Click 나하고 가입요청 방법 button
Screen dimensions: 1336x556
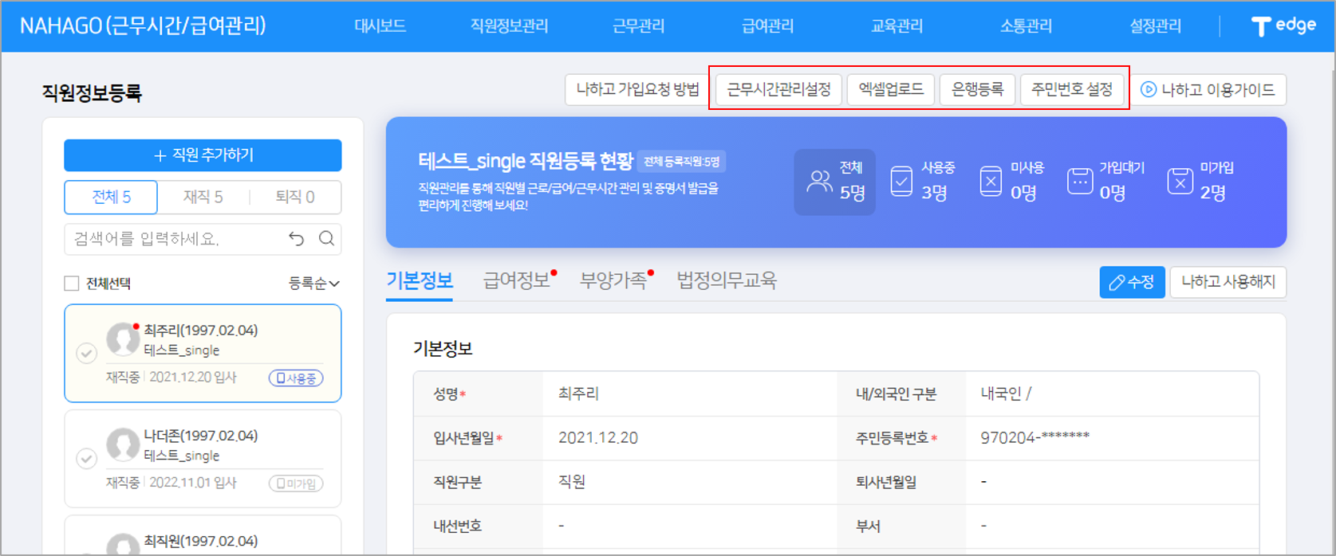(637, 89)
